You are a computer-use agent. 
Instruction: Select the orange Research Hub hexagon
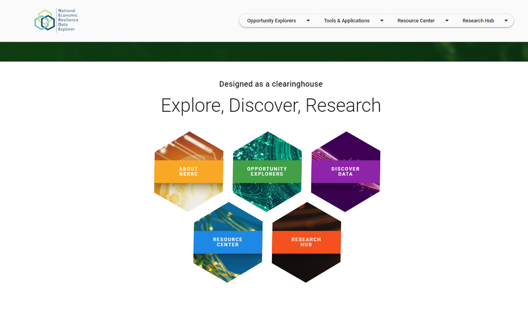[x=306, y=242]
